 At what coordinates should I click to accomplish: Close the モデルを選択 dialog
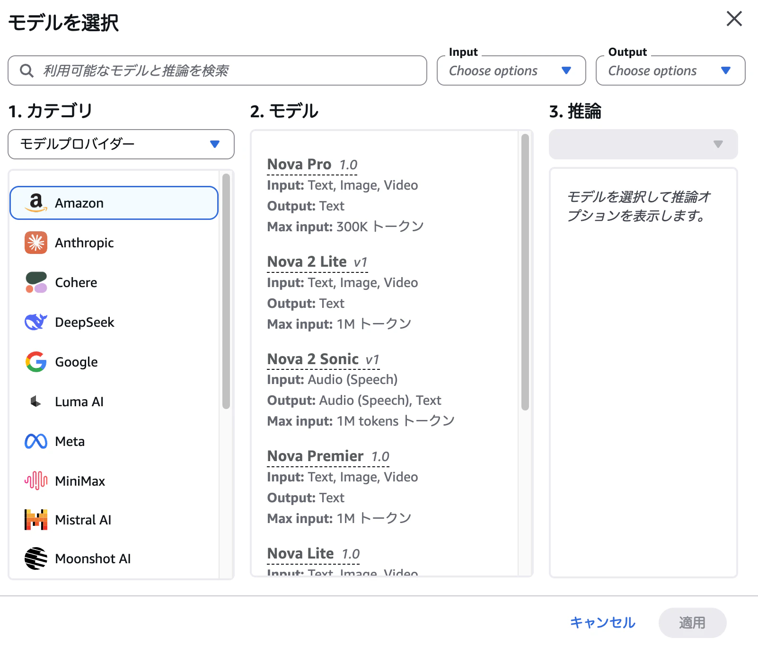734,19
